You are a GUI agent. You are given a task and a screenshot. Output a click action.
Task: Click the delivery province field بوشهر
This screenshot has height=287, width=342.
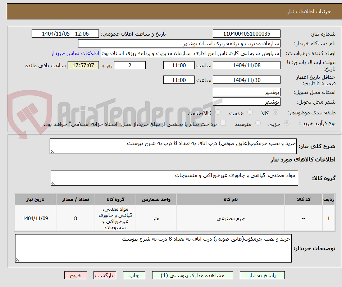tap(247, 92)
